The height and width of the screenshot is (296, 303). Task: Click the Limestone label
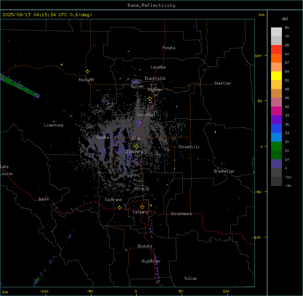click(x=54, y=125)
